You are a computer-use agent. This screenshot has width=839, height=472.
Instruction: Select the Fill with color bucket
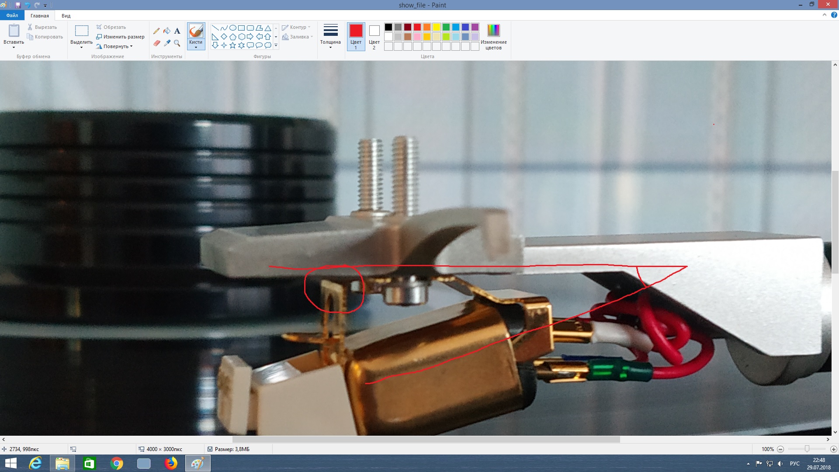coord(167,31)
